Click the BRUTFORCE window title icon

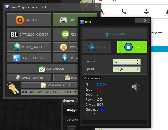(82, 22)
